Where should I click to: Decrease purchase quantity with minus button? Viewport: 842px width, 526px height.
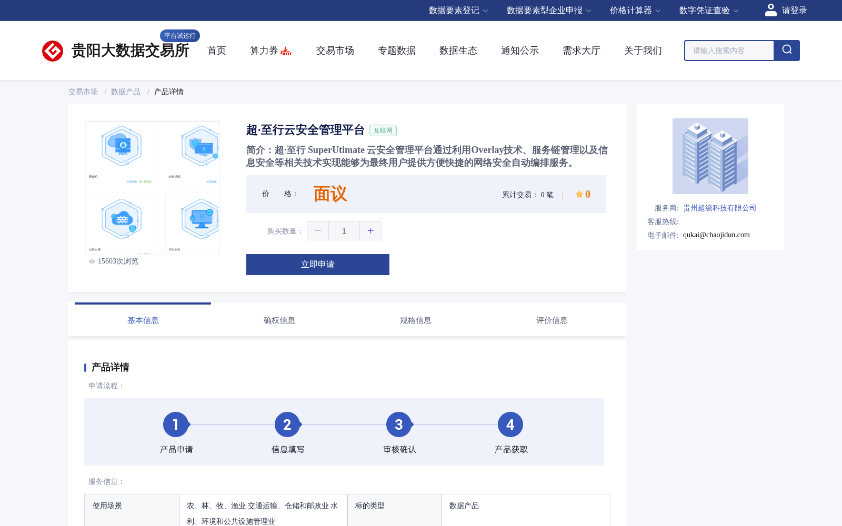(318, 231)
